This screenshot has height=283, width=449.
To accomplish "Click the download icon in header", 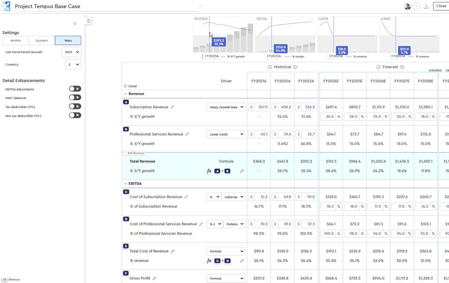I will tap(426, 6).
